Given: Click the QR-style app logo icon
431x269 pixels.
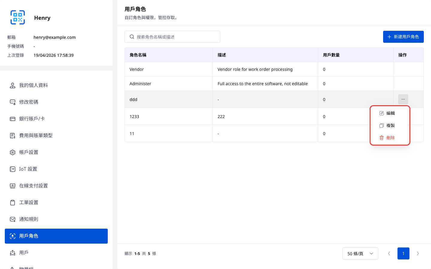Looking at the screenshot, I should coord(18,17).
